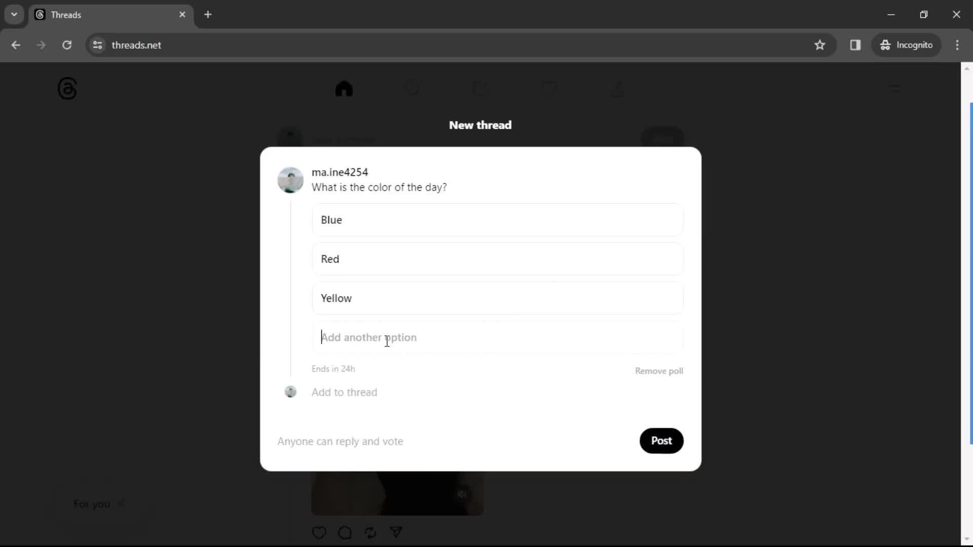Click the like heart icon below post

tap(319, 532)
